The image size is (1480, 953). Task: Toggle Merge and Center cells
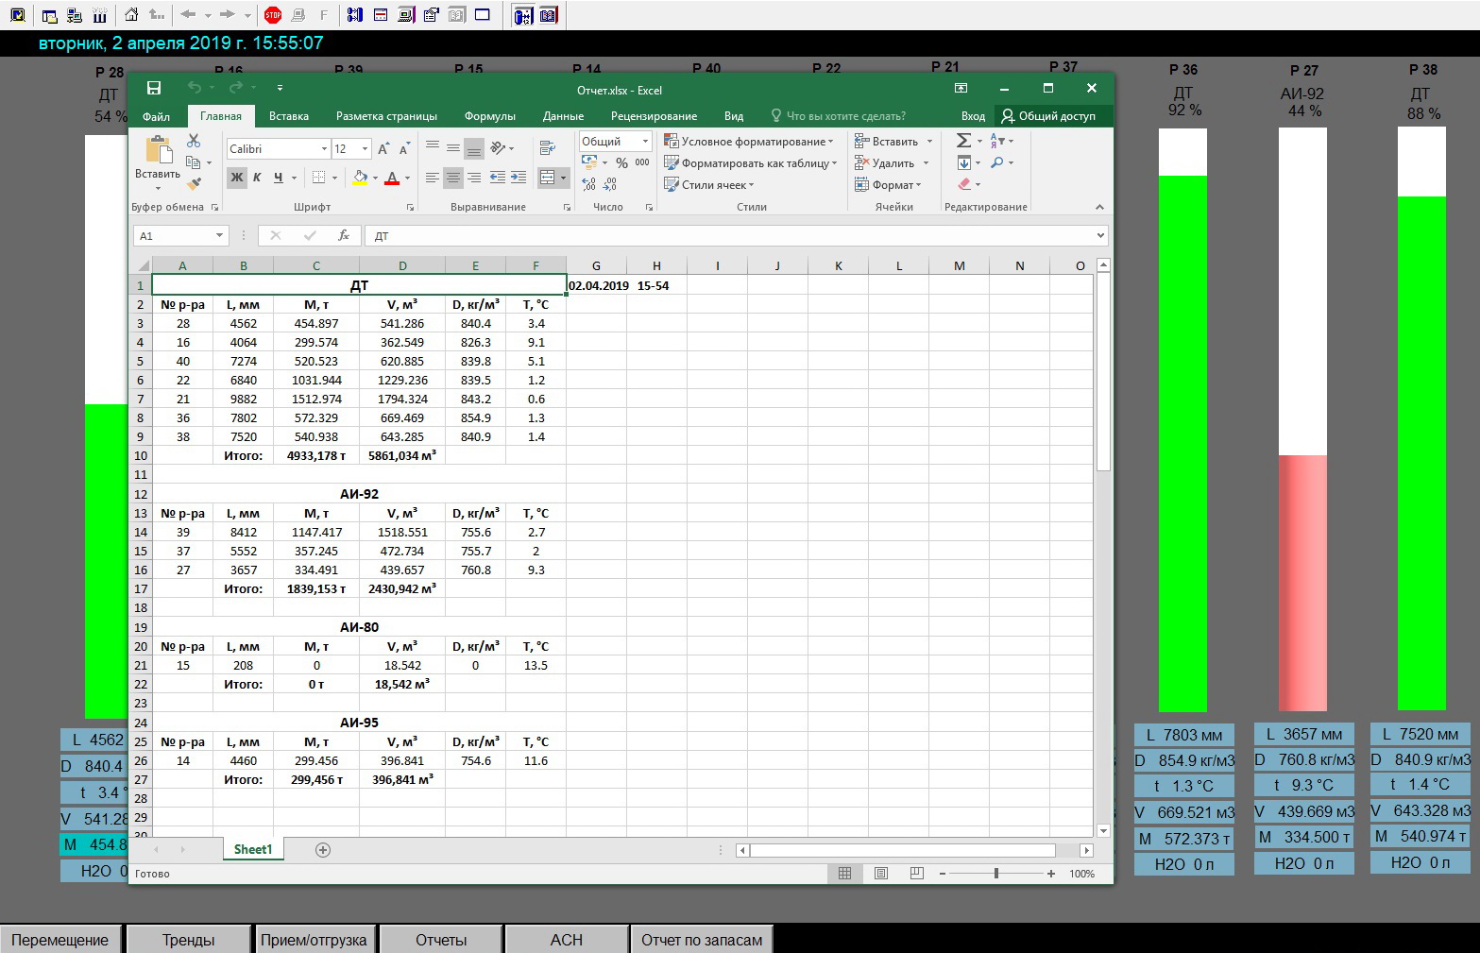click(547, 178)
